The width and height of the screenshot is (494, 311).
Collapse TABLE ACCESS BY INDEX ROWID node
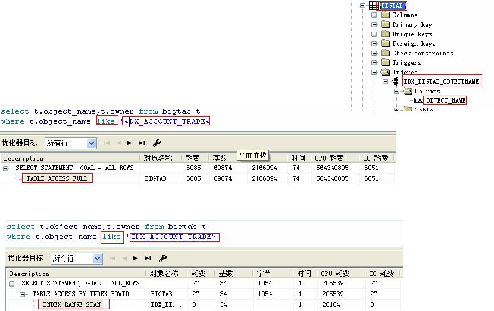pyautogui.click(x=23, y=294)
